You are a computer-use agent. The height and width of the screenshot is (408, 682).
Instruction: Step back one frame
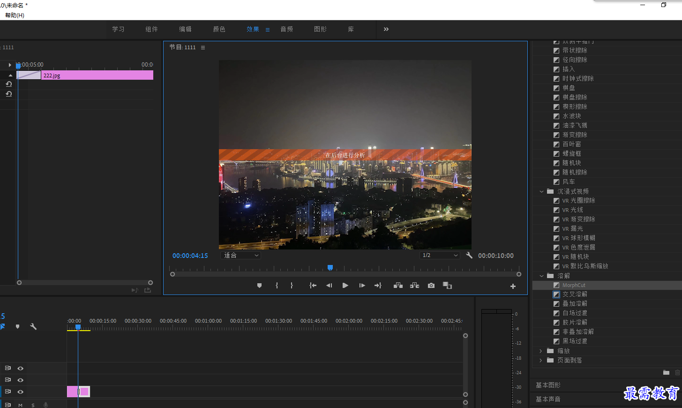click(329, 286)
